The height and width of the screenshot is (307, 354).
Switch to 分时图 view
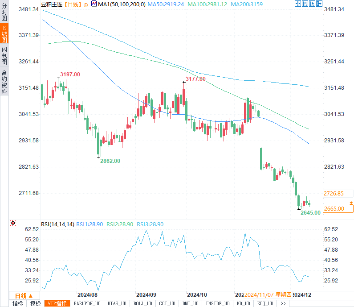click(4, 12)
